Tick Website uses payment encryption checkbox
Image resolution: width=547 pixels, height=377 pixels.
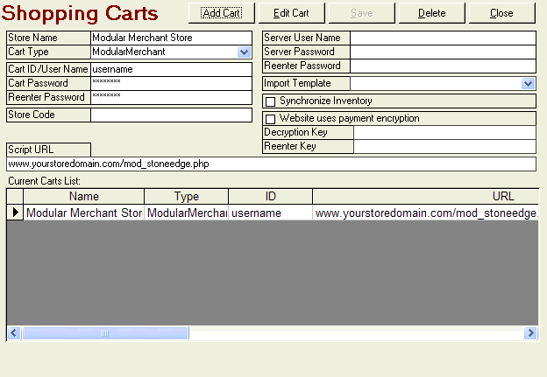pyautogui.click(x=270, y=119)
